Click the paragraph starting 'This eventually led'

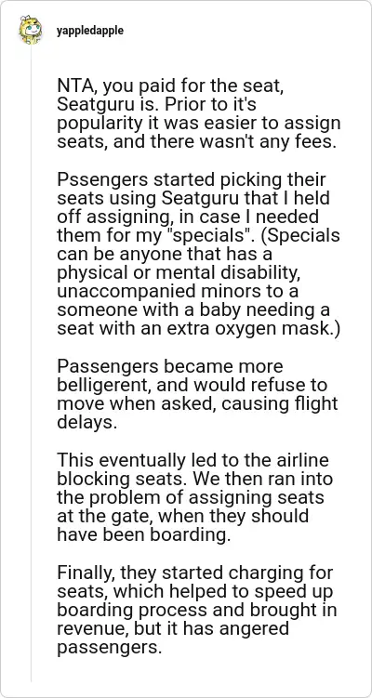(x=195, y=497)
